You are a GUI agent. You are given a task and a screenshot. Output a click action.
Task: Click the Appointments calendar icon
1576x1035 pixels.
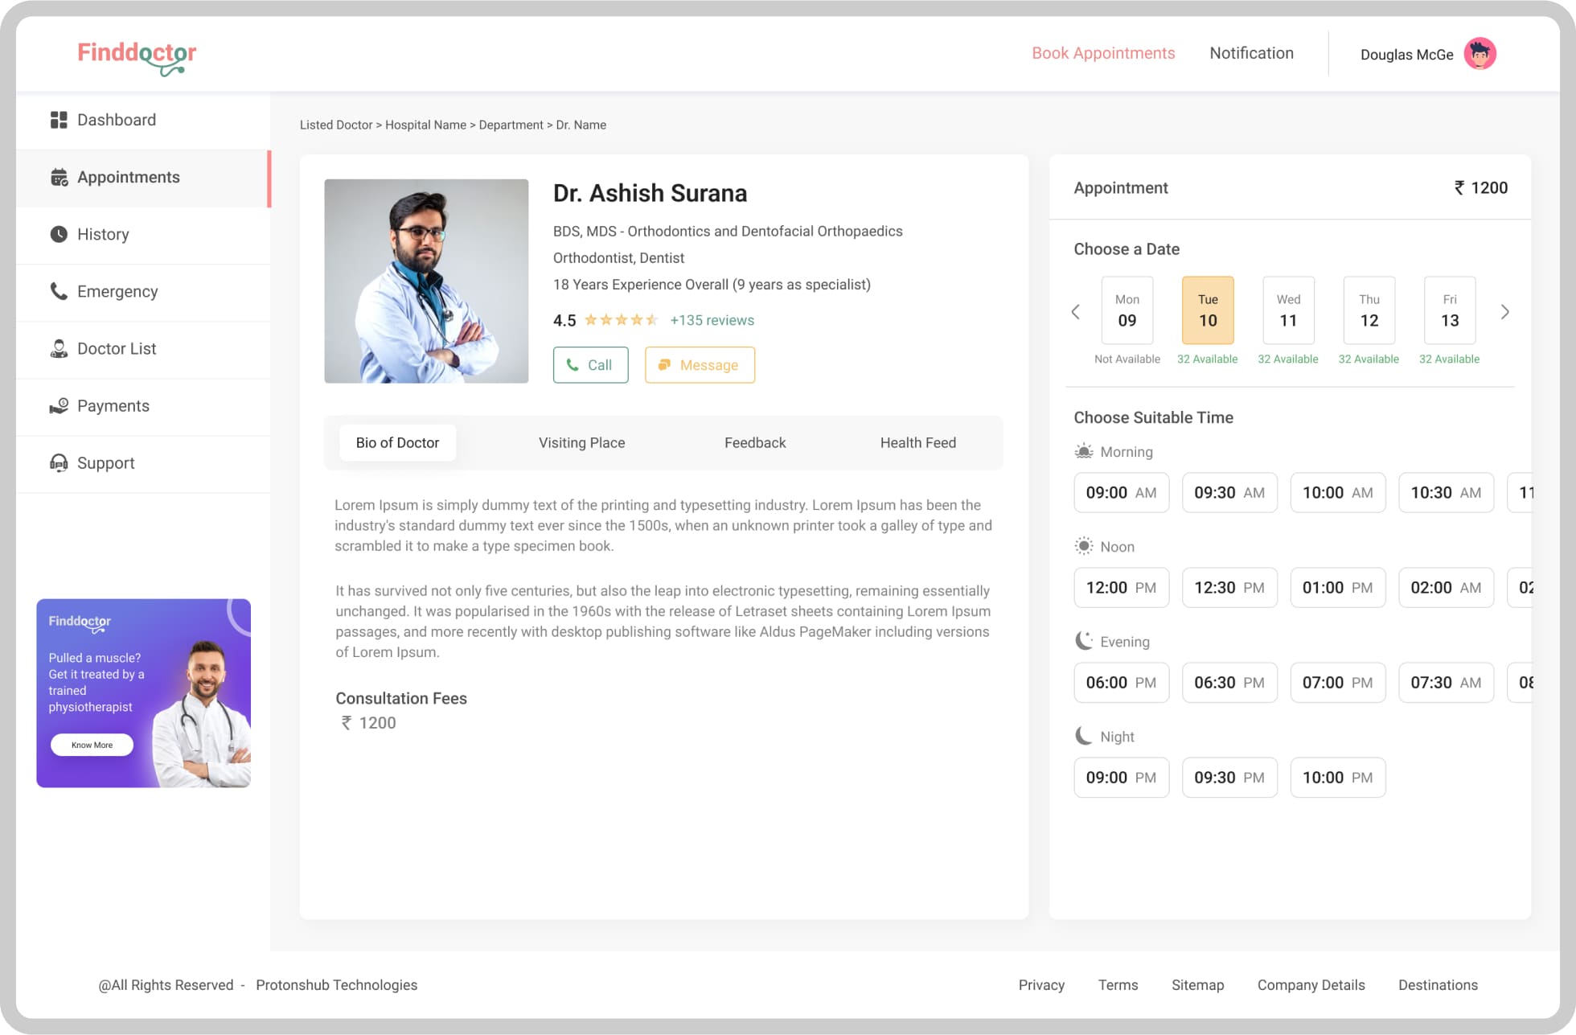click(x=59, y=177)
